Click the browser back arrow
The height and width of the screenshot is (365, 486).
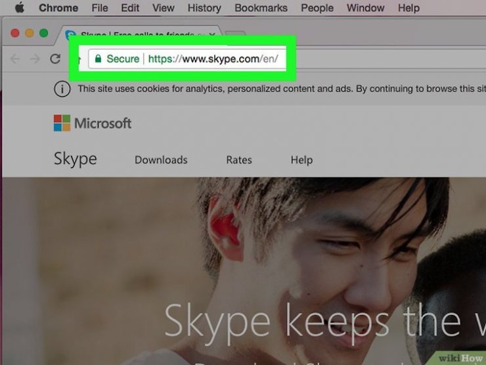15,59
